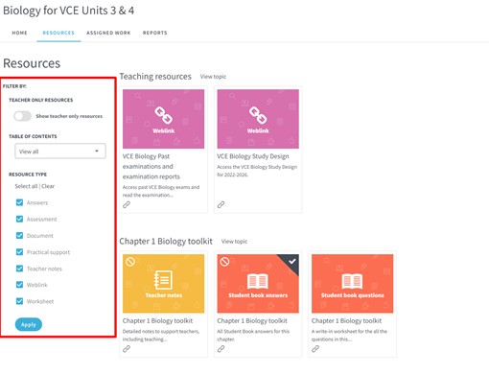This screenshot has width=489, height=374.
Task: Click 'Access past VCE Biology exams' description
Action: click(161, 191)
